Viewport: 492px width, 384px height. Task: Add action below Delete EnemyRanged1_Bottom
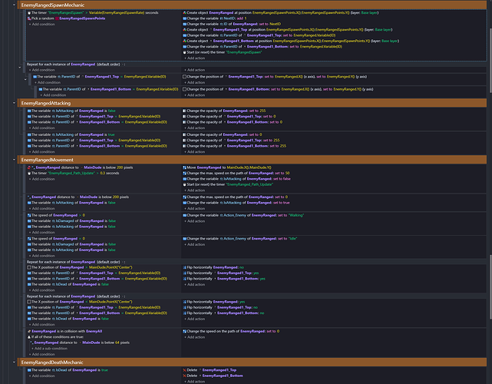pos(194,382)
